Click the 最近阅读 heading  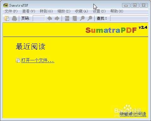[31, 47]
